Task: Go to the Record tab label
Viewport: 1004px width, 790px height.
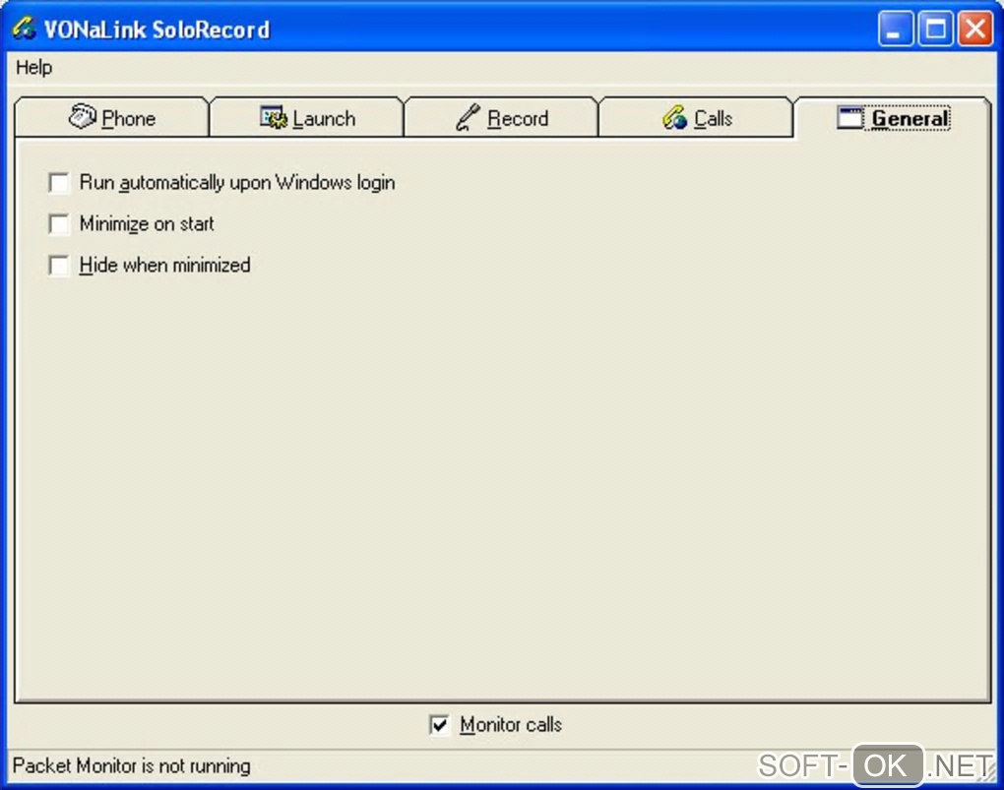Action: pyautogui.click(x=518, y=118)
